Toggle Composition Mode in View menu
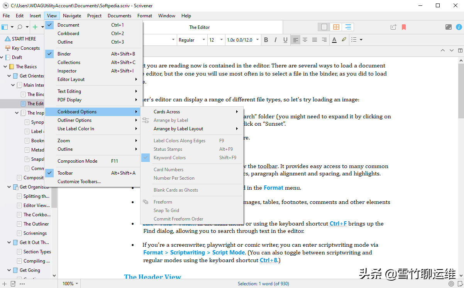Viewport: 464px width, 288px height. (x=93, y=161)
